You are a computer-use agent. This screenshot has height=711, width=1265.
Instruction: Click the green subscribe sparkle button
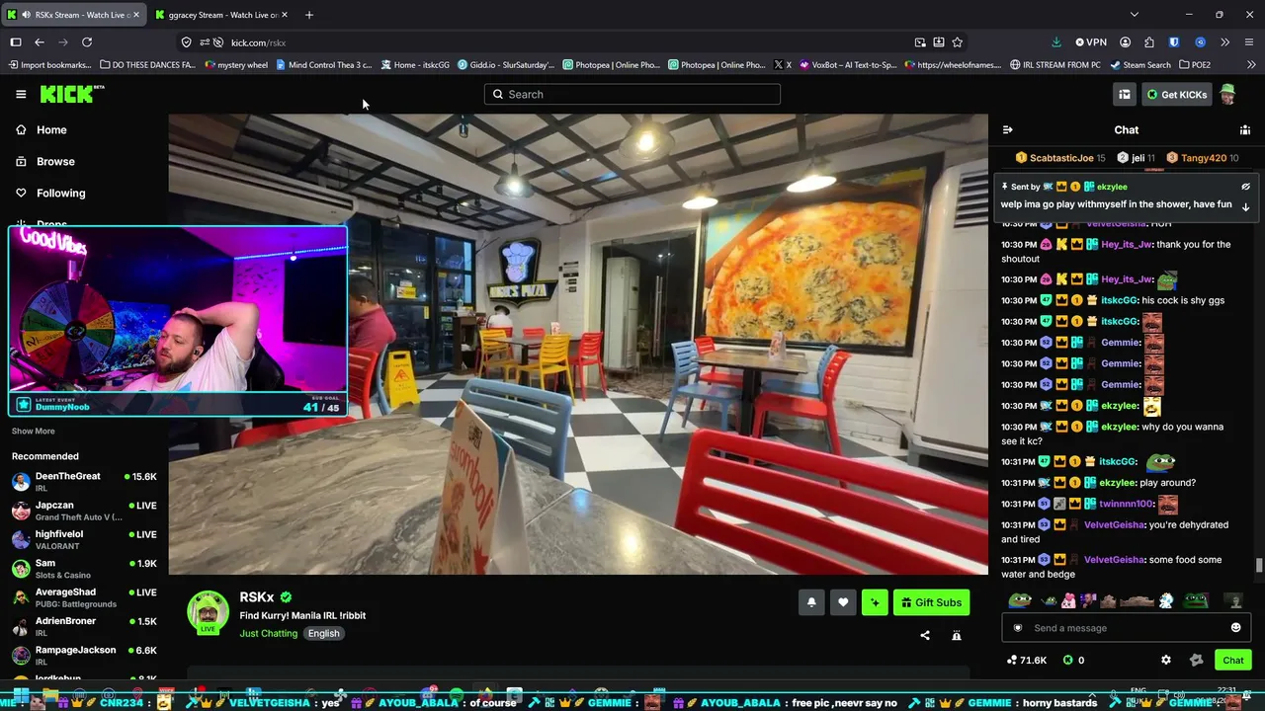875,602
